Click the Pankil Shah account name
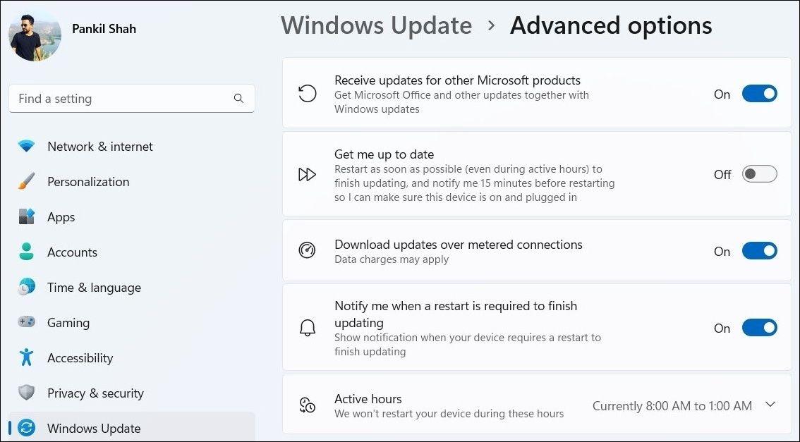Image resolution: width=800 pixels, height=442 pixels. pyautogui.click(x=104, y=29)
